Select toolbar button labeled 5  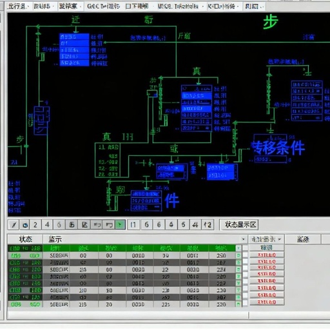[x=183, y=225]
